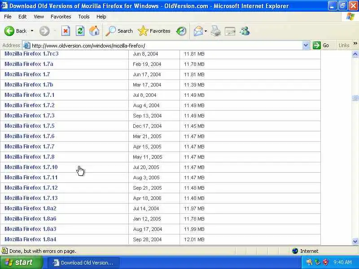
Task: Open Mozilla Firefox 1.8a4 link
Action: click(31, 239)
